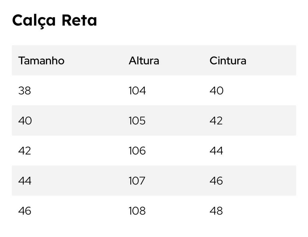Click size 38 in Tamanho column
This screenshot has width=308, height=237.
(x=25, y=91)
